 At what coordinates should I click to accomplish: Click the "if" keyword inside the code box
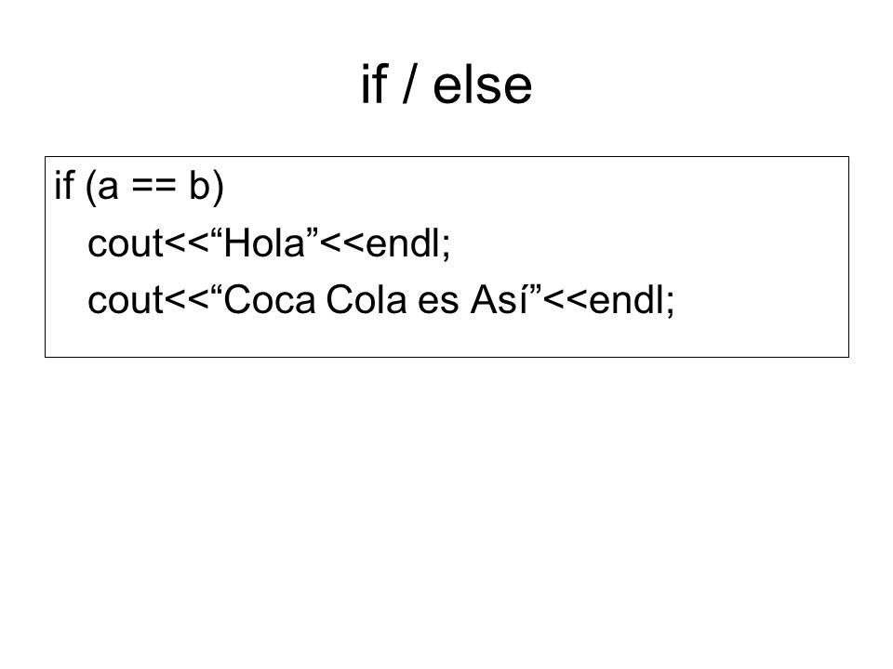pos(64,185)
